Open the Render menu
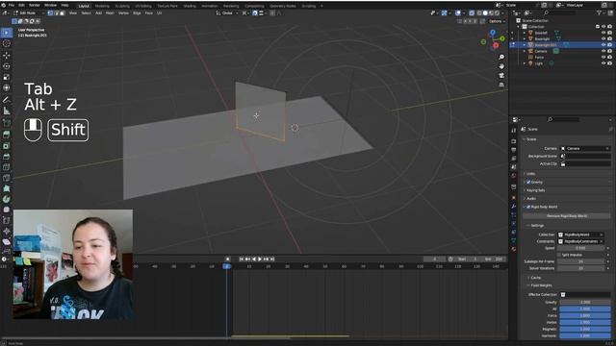616x346 pixels. [35, 6]
